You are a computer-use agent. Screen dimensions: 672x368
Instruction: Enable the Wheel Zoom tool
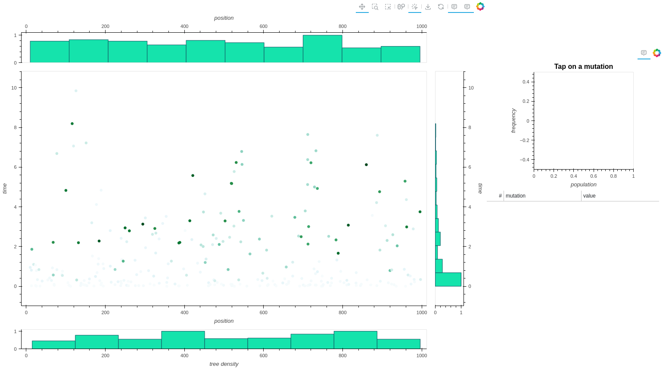click(x=401, y=6)
